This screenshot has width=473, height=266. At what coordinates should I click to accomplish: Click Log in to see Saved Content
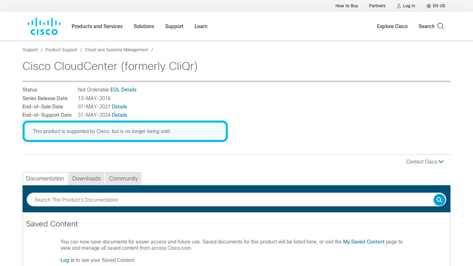point(67,260)
